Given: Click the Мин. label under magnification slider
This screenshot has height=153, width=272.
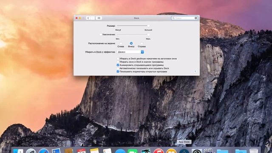Looking at the screenshot, I should [118, 39].
